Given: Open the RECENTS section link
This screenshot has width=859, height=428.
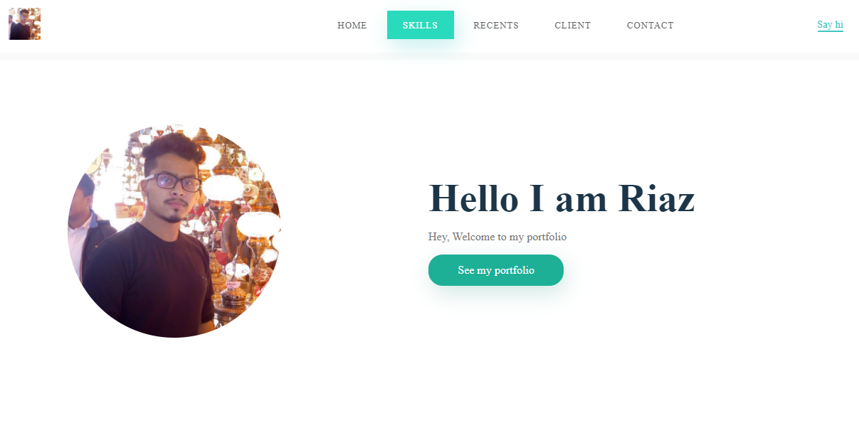Looking at the screenshot, I should [496, 26].
